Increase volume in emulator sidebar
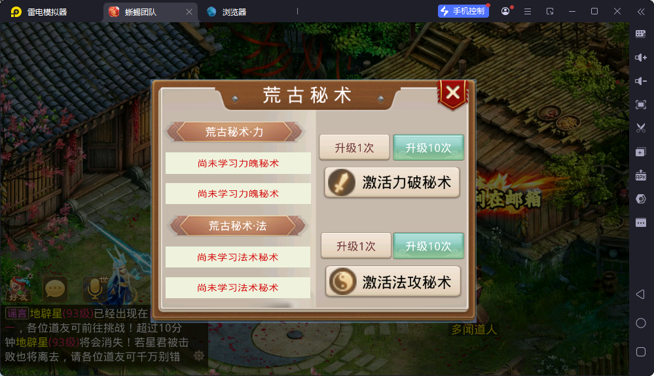The image size is (654, 376). click(x=641, y=58)
